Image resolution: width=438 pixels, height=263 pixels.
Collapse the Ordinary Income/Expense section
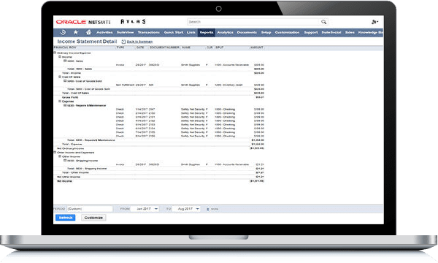(x=55, y=53)
